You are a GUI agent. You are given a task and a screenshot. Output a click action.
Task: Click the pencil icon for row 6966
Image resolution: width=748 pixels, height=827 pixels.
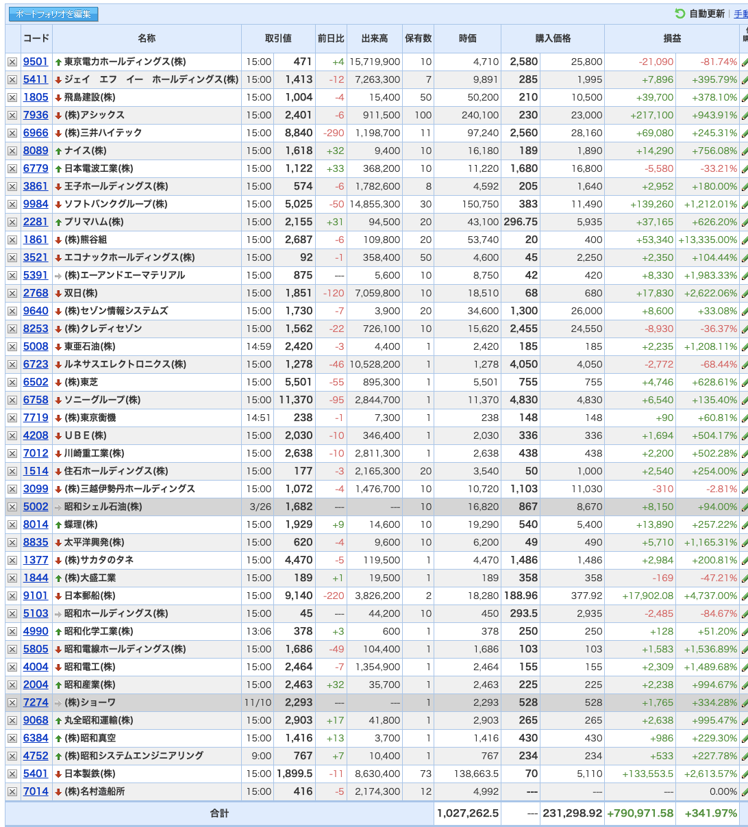point(745,133)
